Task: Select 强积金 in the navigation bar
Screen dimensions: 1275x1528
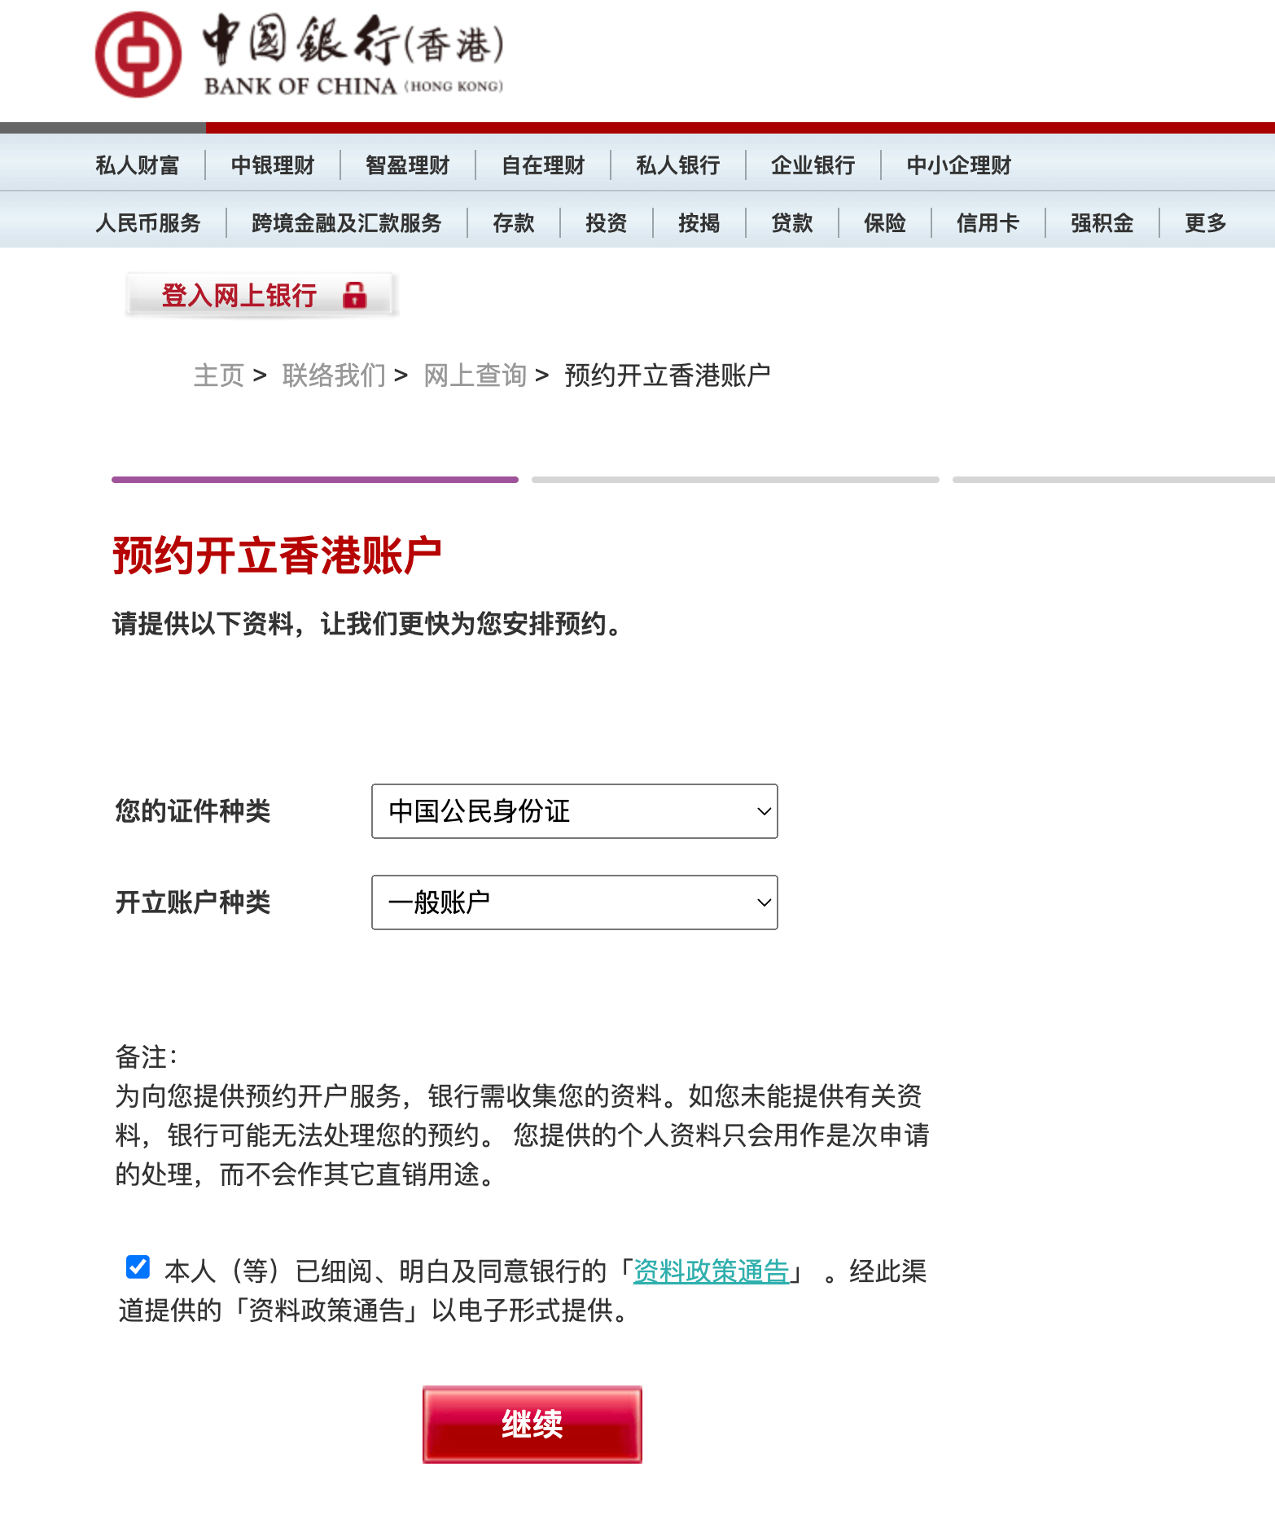Action: click(1101, 222)
